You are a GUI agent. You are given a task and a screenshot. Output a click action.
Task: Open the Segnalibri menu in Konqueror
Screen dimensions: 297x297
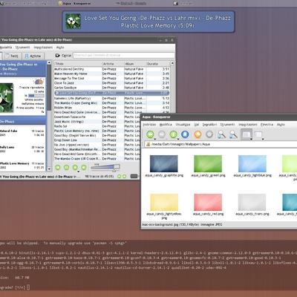point(209,125)
